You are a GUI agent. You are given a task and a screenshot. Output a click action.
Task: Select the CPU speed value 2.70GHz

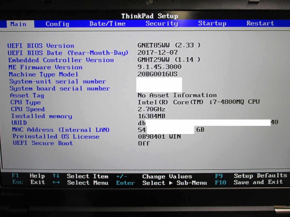pos(152,109)
